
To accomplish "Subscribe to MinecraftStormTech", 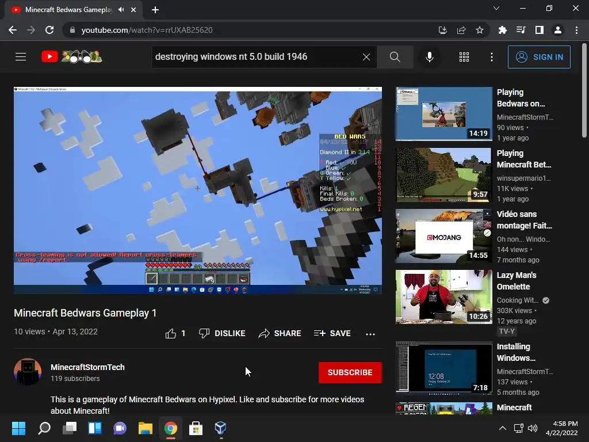I will click(350, 372).
